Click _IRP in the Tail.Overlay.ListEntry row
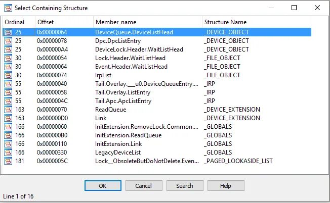The image size is (330, 203). coord(210,92)
